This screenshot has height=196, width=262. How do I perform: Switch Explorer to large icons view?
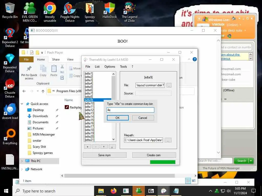point(194,181)
